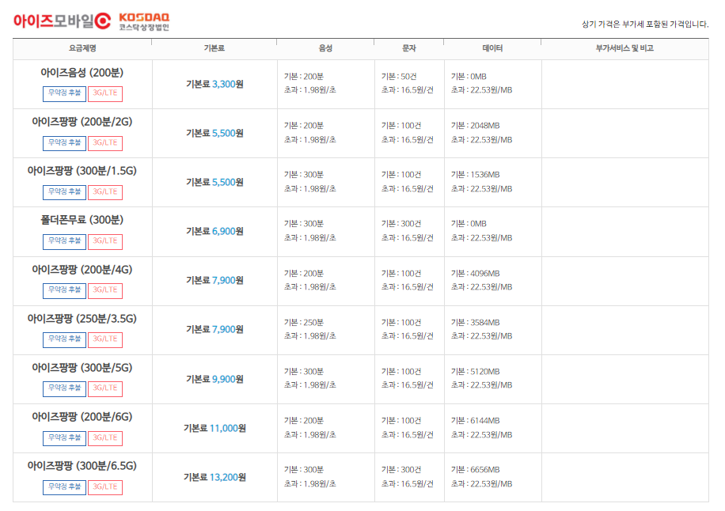Click 무약정 후불 badge under 아이즈팡팡 (300분/5G)
Screen dimensions: 725x511
(64, 388)
